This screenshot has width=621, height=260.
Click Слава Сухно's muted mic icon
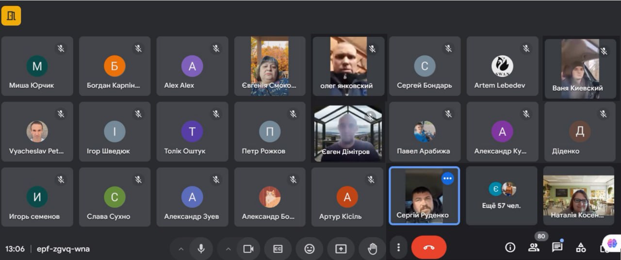pos(138,180)
